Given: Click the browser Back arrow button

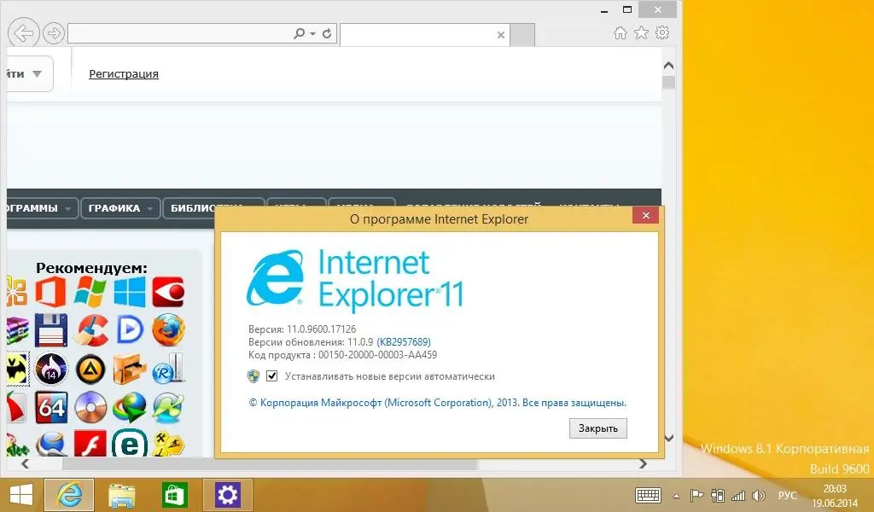Looking at the screenshot, I should tap(23, 33).
